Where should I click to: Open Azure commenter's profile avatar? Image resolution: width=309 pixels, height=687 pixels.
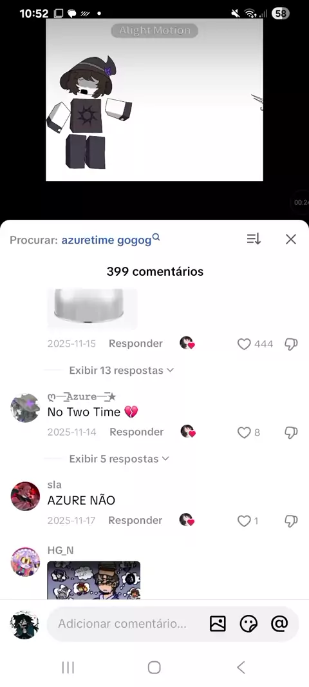(25, 408)
